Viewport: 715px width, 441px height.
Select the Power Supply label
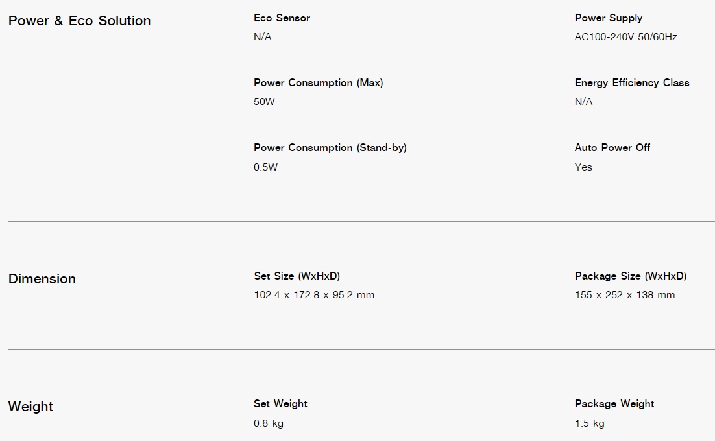tap(609, 18)
